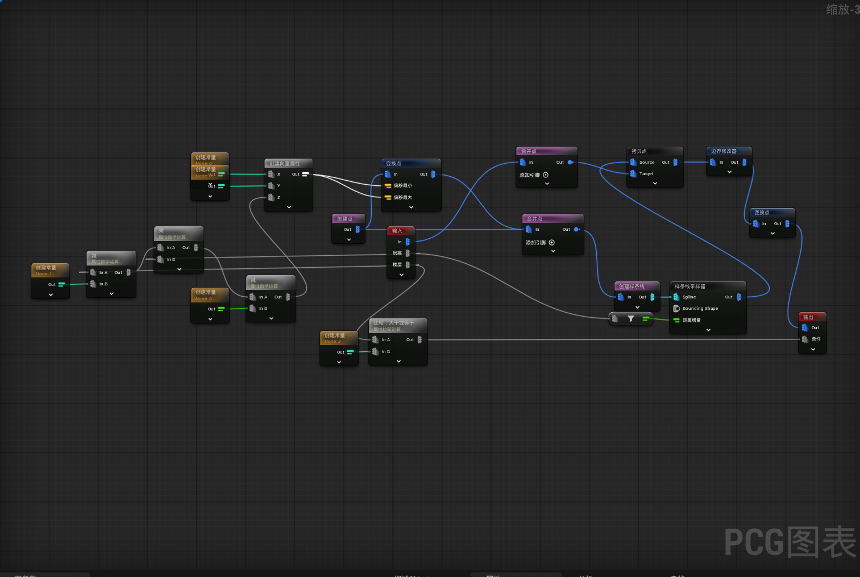Click the Out pin of 比较：大于或等于 node

coord(419,340)
